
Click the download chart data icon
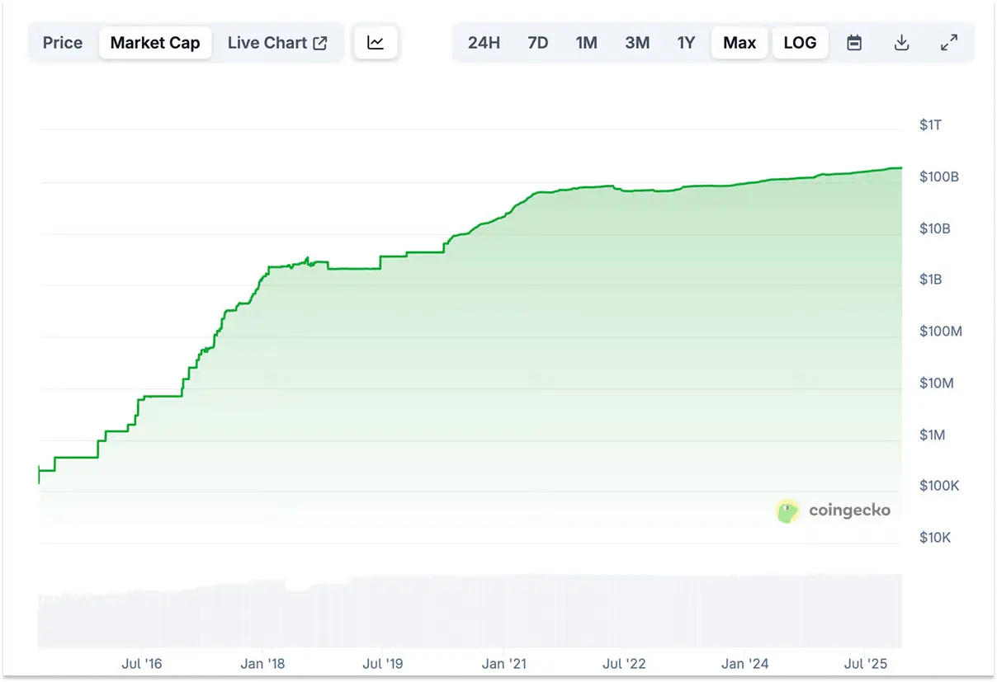(x=901, y=43)
